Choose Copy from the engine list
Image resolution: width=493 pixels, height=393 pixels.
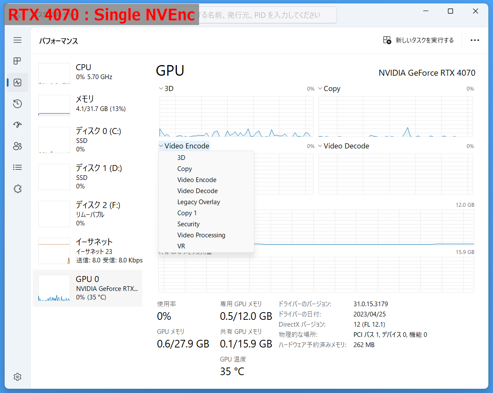206,169
